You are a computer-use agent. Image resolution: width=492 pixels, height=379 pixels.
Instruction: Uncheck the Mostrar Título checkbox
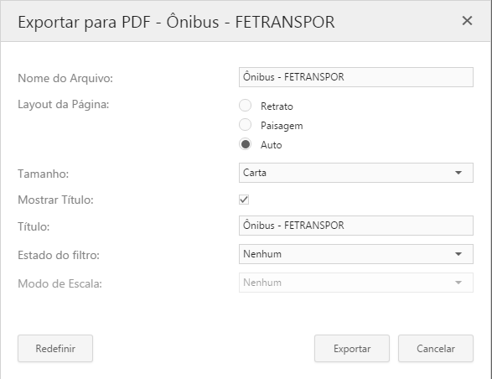(x=244, y=200)
